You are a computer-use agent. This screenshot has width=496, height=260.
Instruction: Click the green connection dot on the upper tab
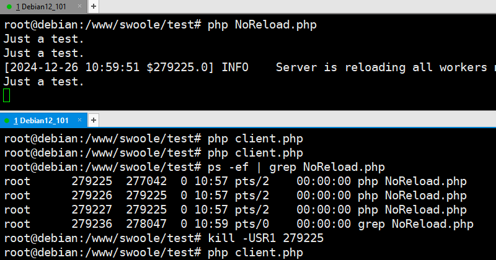[9, 7]
